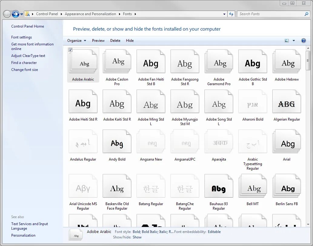313x246 pixels.
Task: Select the Adobe Ming Std L font icon
Action: (151, 101)
